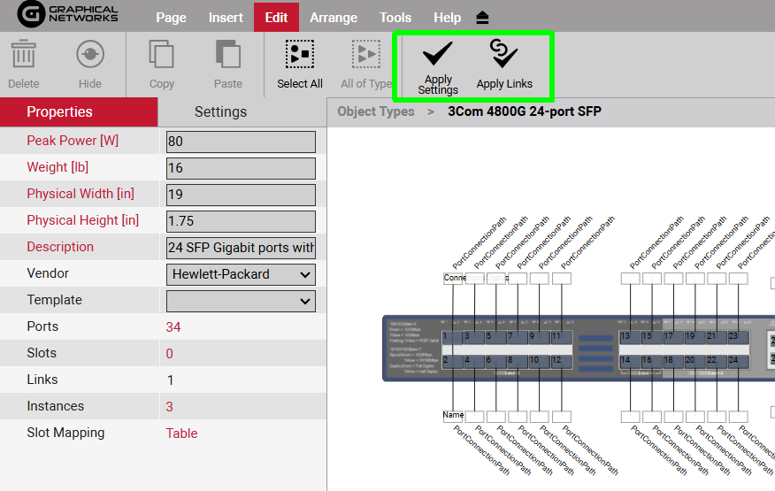
Task: Open the Vendor dropdown
Action: click(x=241, y=274)
